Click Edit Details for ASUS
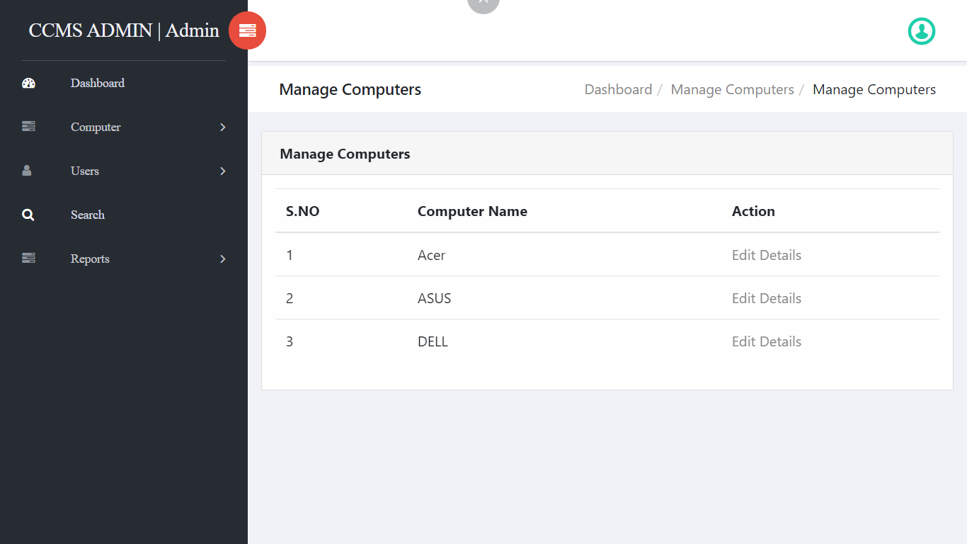The width and height of the screenshot is (967, 544). click(767, 298)
